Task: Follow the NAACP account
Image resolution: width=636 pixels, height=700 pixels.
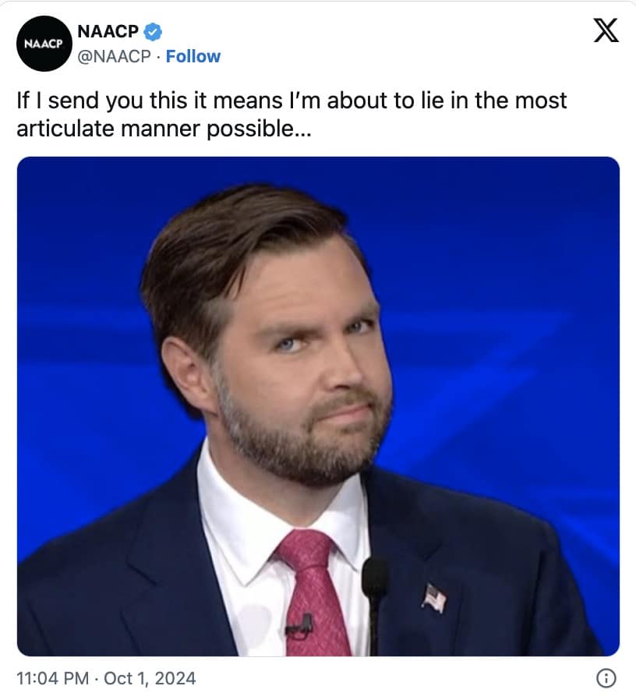Action: pyautogui.click(x=193, y=56)
